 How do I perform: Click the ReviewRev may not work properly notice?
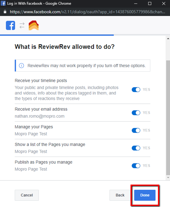click(x=83, y=66)
